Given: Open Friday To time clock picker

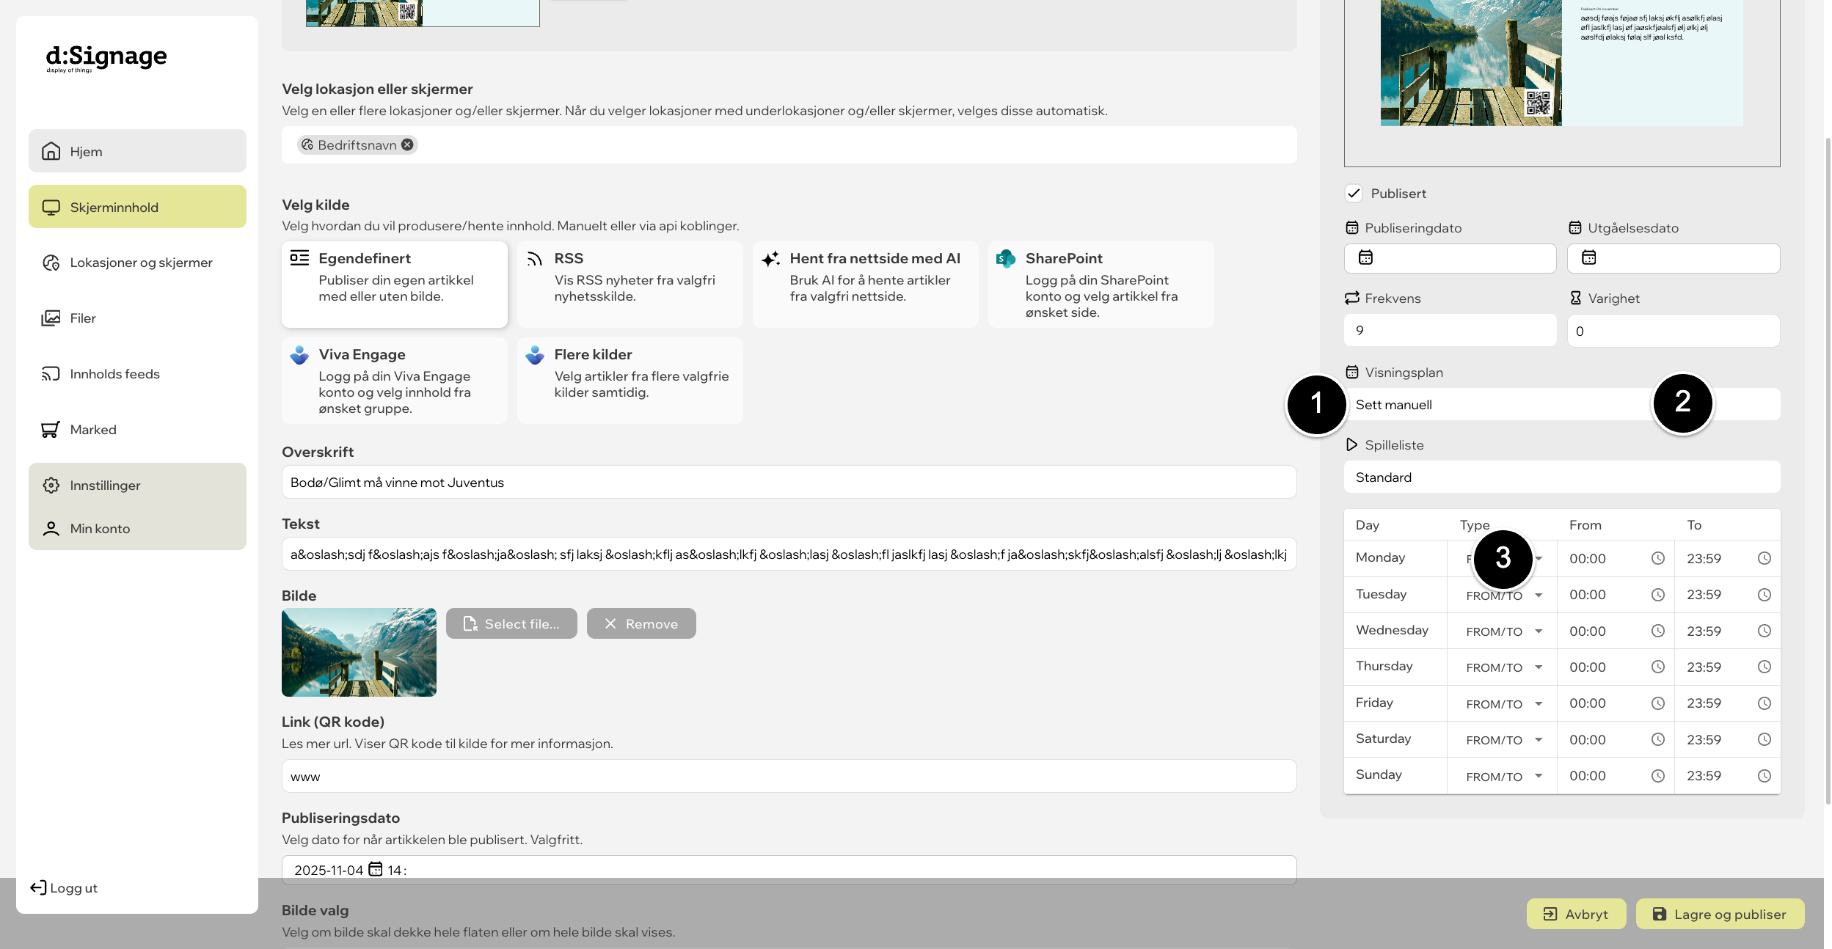Looking at the screenshot, I should click(x=1764, y=703).
